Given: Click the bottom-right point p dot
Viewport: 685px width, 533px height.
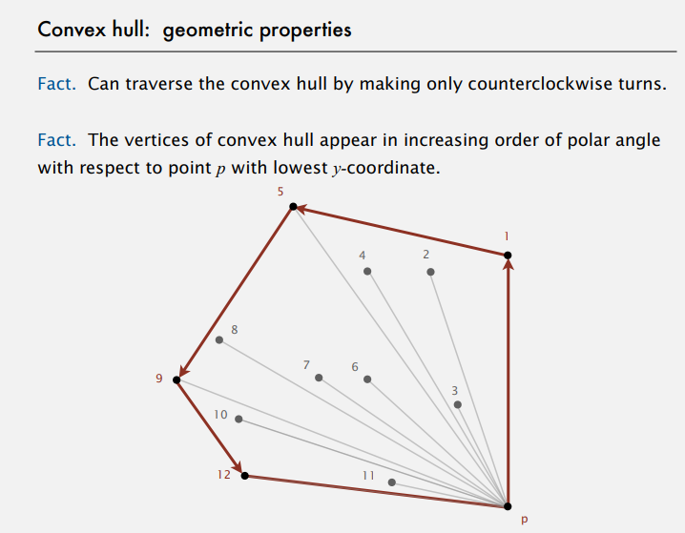Looking at the screenshot, I should [x=508, y=505].
